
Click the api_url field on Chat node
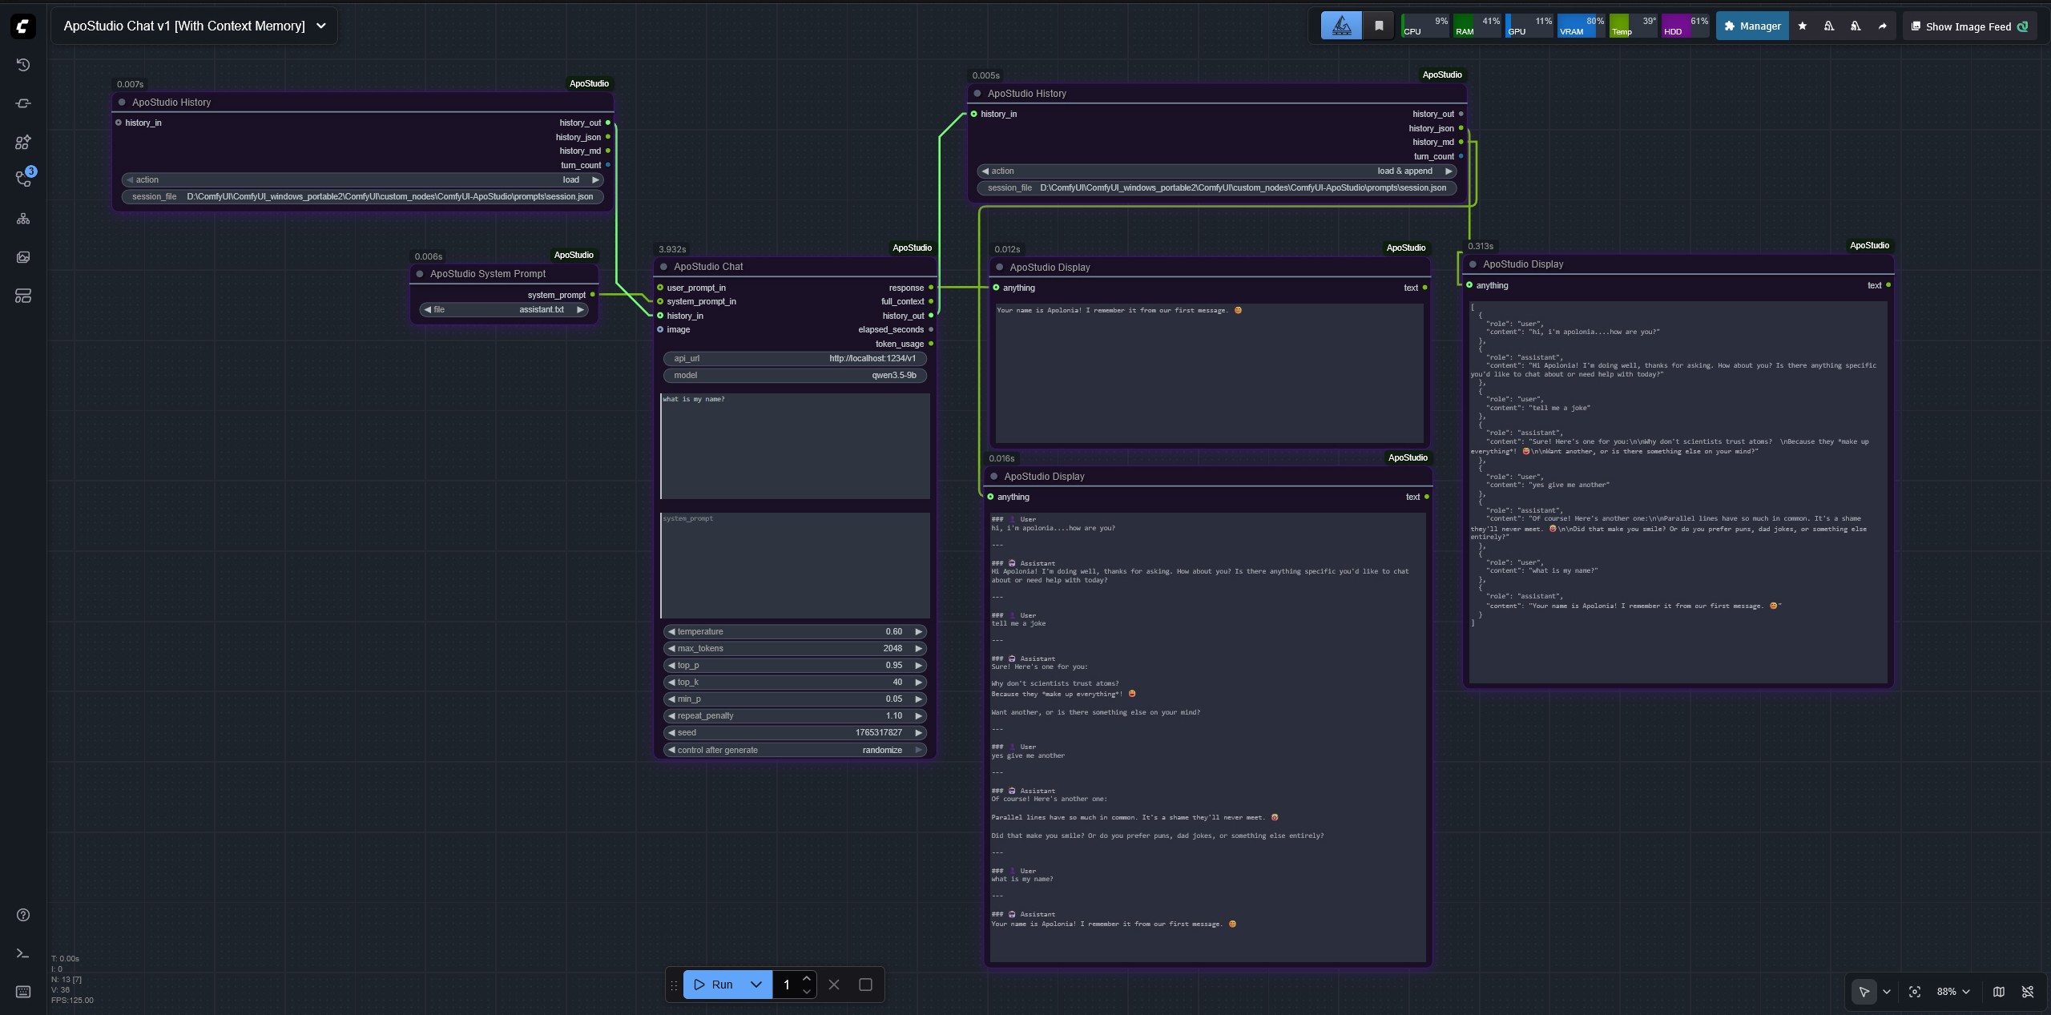pos(795,358)
